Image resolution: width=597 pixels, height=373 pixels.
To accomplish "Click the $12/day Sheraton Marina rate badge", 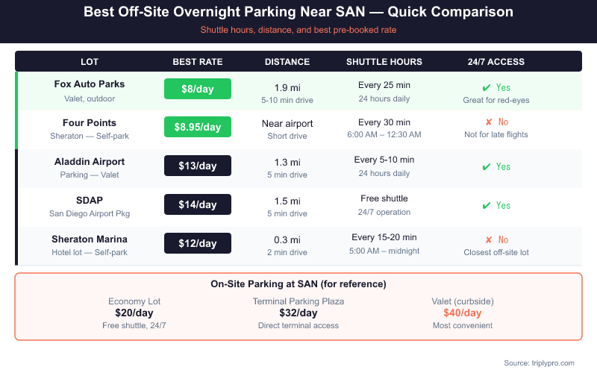I will (x=198, y=243).
